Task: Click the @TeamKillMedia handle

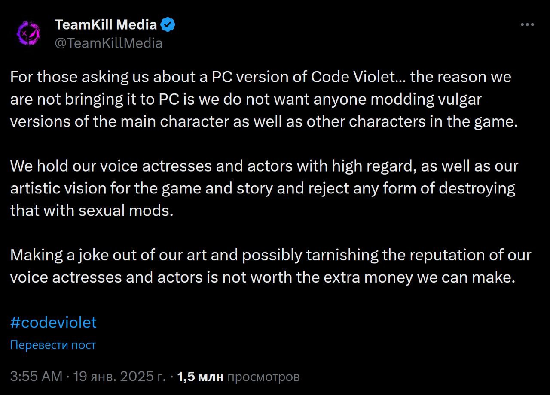Action: [109, 43]
